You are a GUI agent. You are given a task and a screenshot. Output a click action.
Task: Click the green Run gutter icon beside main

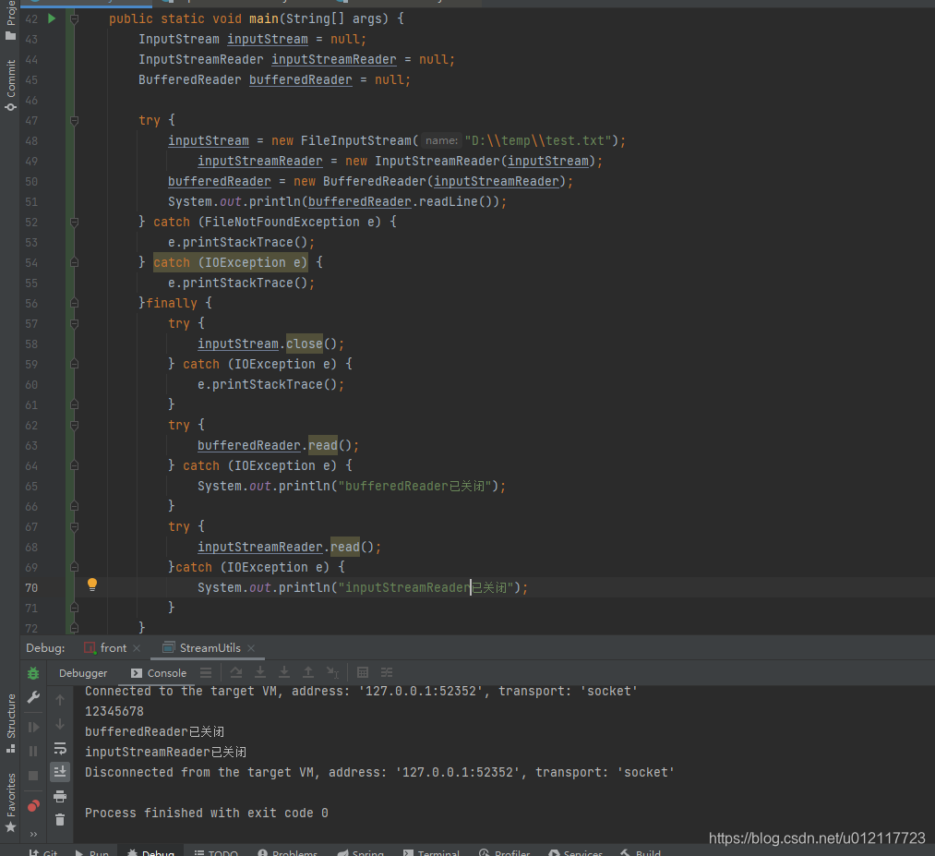click(x=52, y=18)
